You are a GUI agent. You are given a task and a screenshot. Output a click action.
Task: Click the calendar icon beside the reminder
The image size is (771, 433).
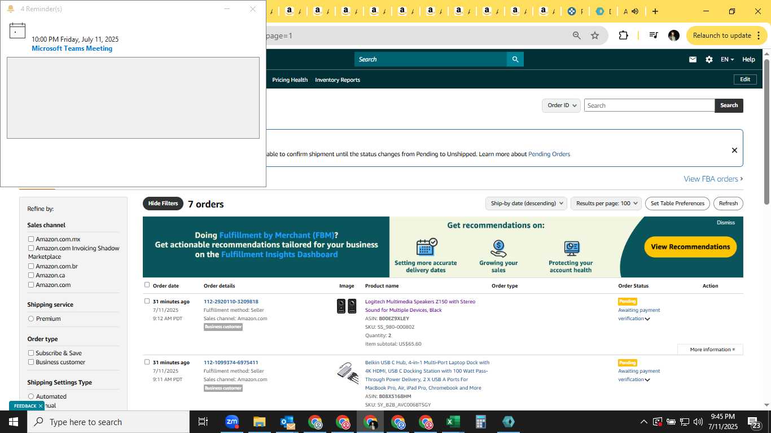pyautogui.click(x=17, y=30)
